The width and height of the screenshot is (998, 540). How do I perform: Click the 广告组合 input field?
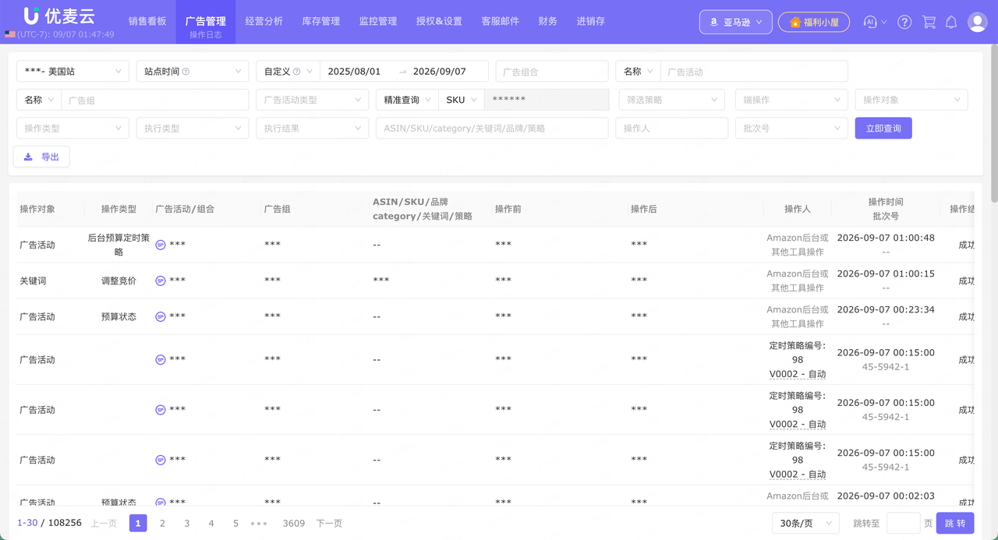coord(552,72)
